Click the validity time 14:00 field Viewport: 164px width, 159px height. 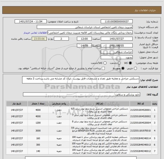click(84, 45)
